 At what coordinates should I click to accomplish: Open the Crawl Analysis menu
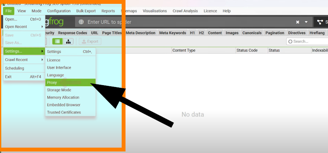click(x=185, y=11)
